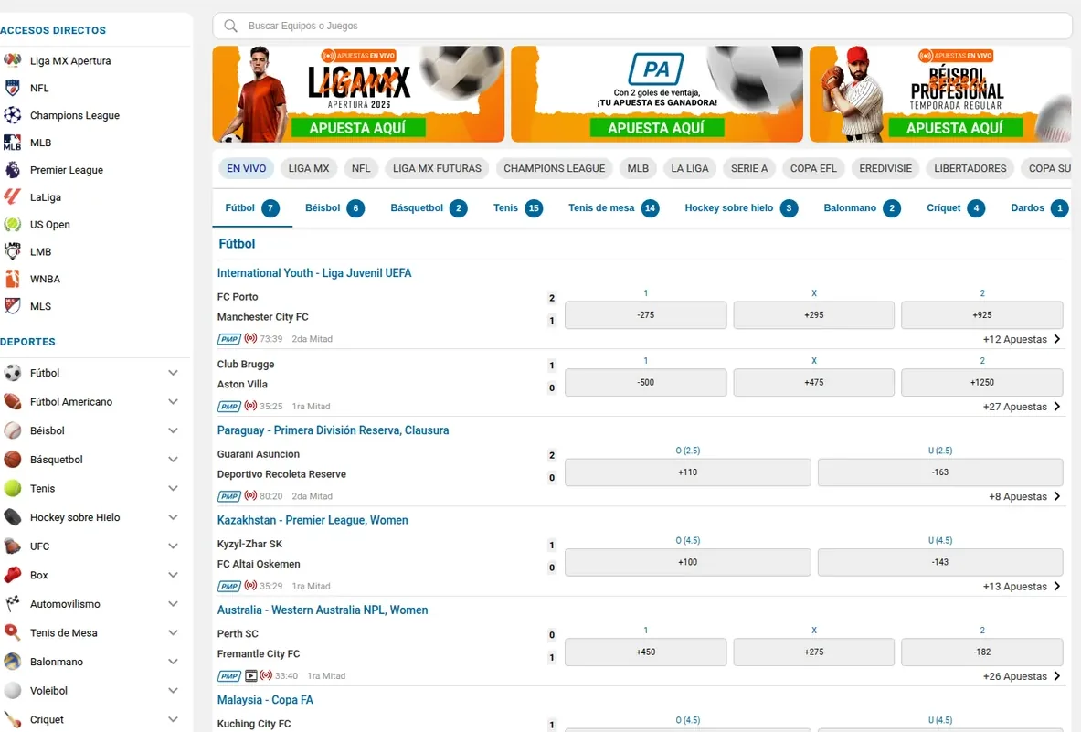Viewport: 1081px width, 732px height.
Task: Expand the Fútbol sidebar category
Action: tap(173, 373)
